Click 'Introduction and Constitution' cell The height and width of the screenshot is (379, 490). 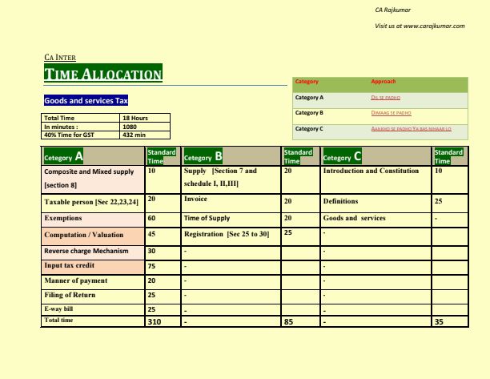coord(376,179)
